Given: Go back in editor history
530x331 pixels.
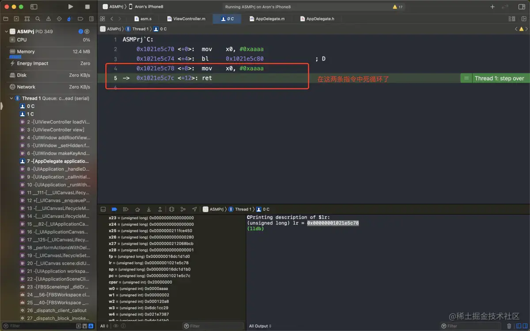Looking at the screenshot, I should click(x=112, y=19).
